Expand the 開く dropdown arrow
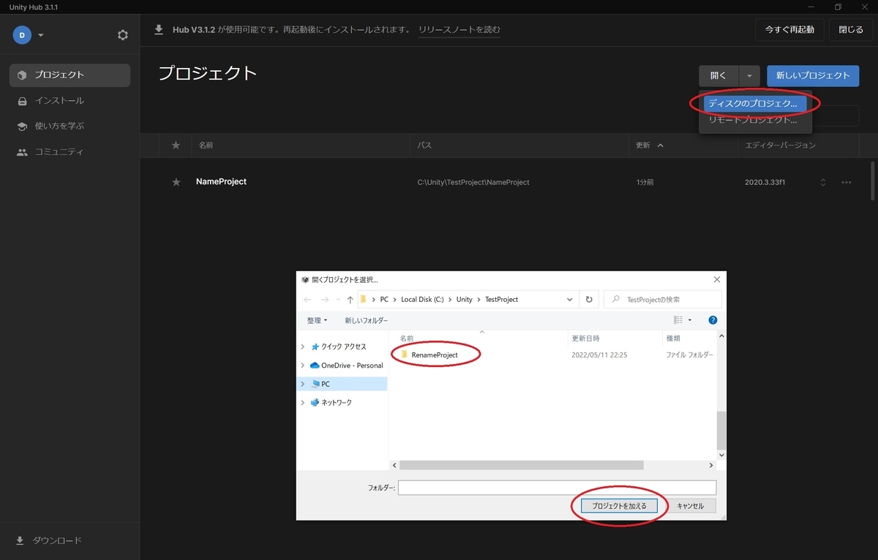Viewport: 878px width, 560px height. tap(750, 75)
